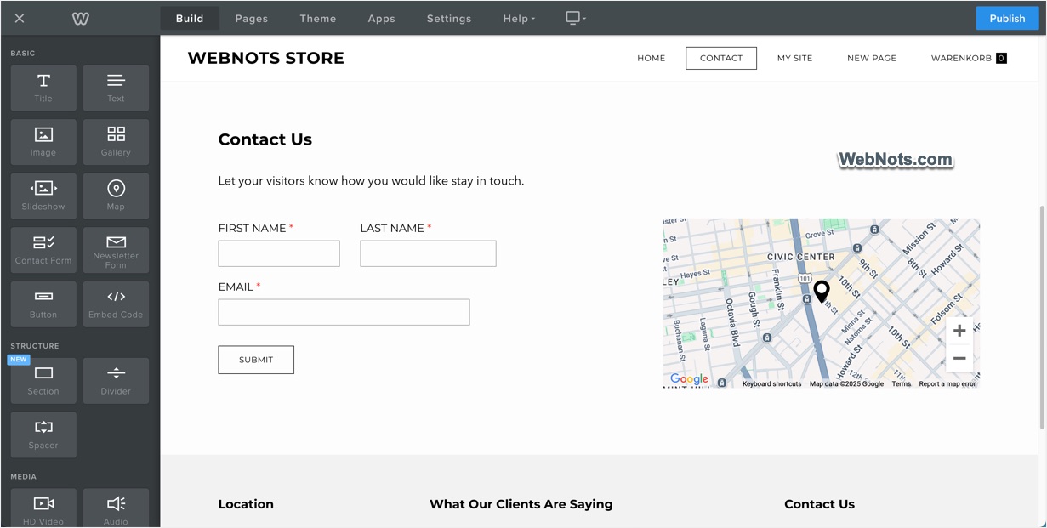Choose the Section structure element
The image size is (1047, 528).
click(43, 380)
